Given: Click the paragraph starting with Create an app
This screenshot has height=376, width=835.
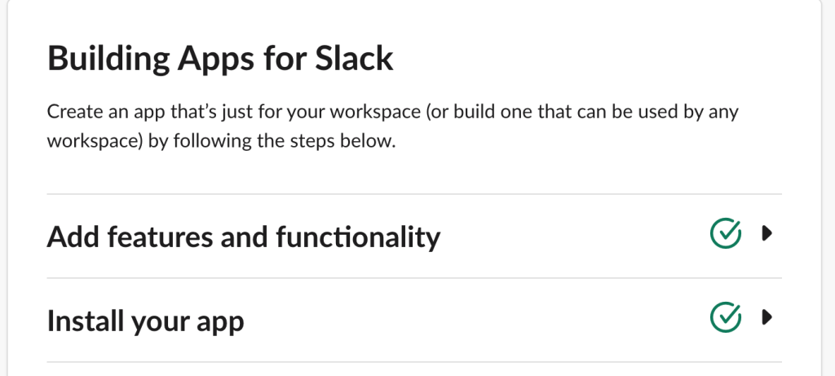Looking at the screenshot, I should 392,126.
